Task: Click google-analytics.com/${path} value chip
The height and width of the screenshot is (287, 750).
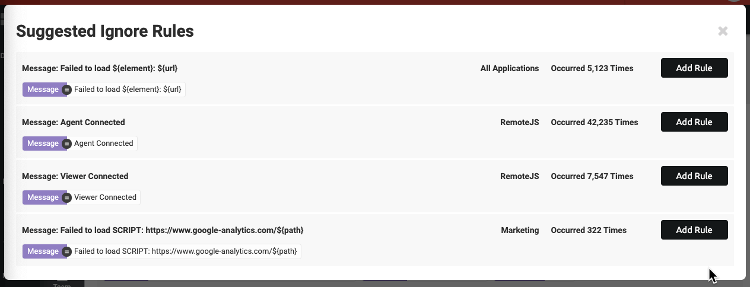Action: pos(185,251)
